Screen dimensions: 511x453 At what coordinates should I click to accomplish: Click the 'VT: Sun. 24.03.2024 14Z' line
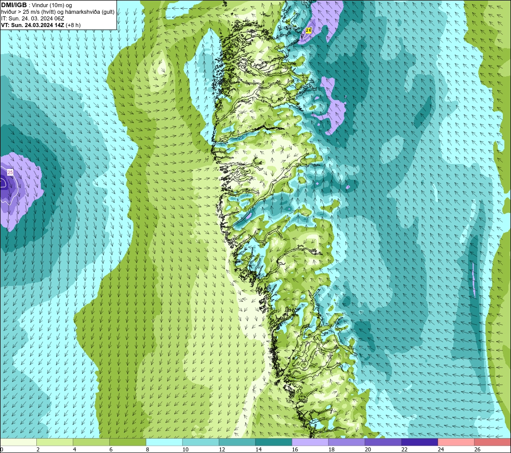(x=32, y=25)
